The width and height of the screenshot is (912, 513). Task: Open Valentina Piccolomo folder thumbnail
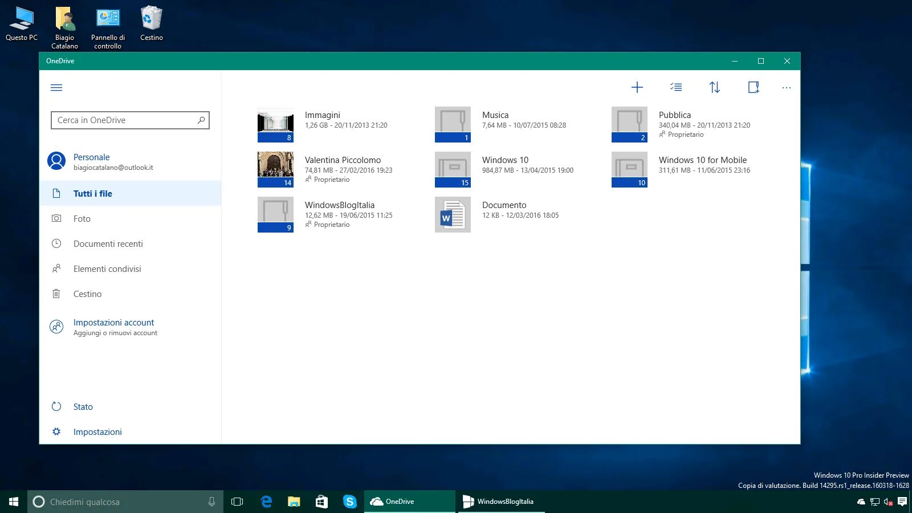pyautogui.click(x=275, y=169)
